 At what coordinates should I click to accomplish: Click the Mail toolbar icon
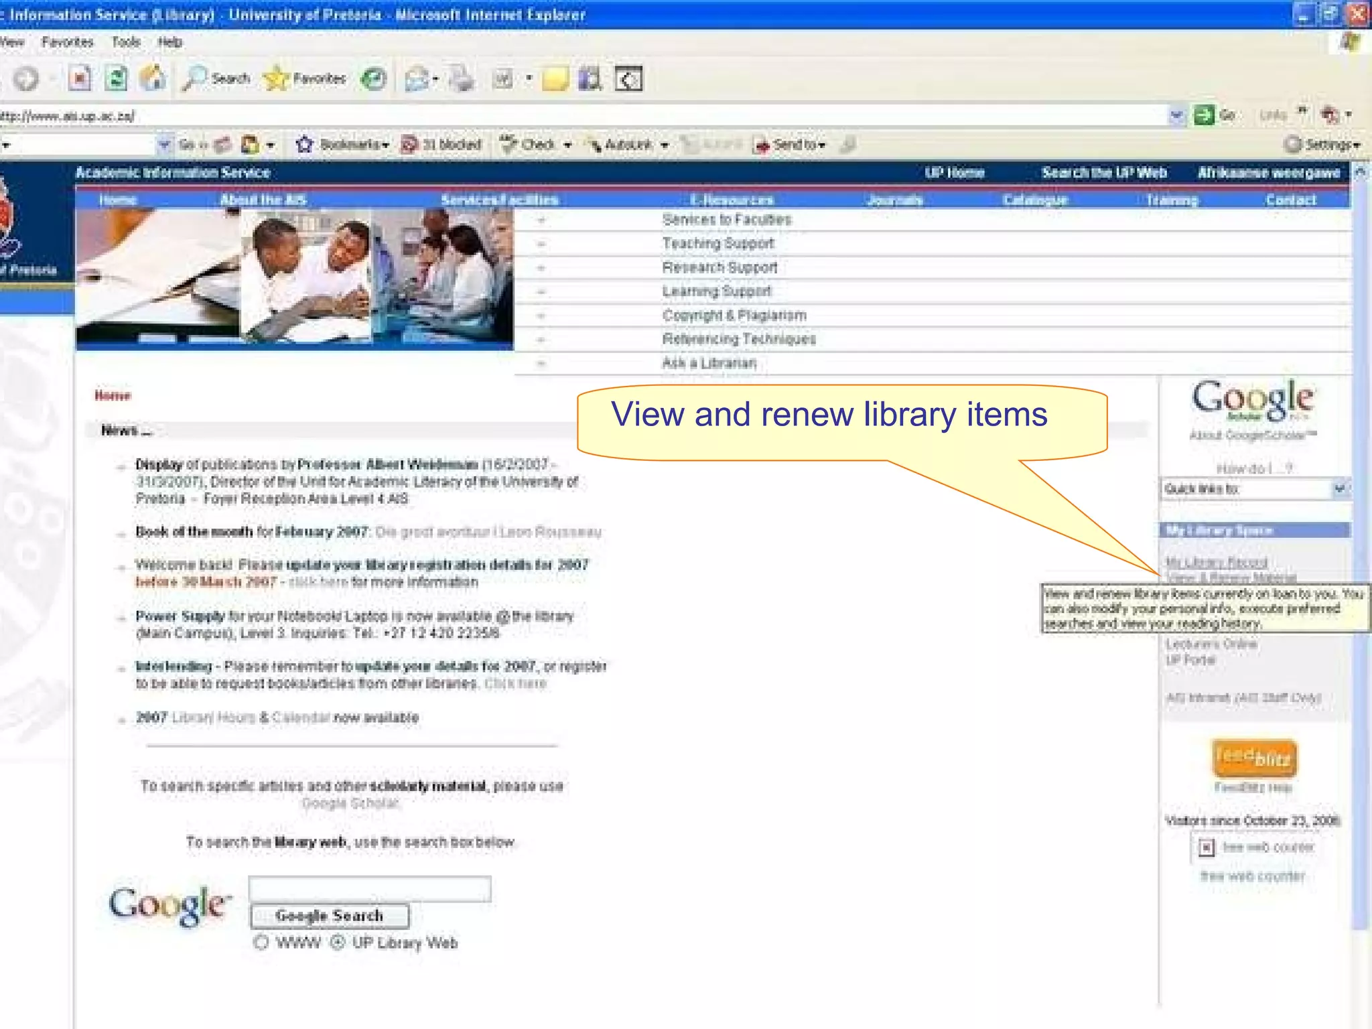tap(416, 79)
